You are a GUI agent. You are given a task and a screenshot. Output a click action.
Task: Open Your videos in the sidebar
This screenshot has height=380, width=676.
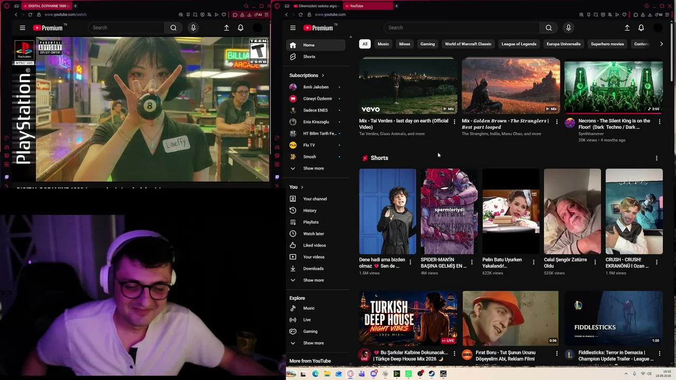point(316,257)
